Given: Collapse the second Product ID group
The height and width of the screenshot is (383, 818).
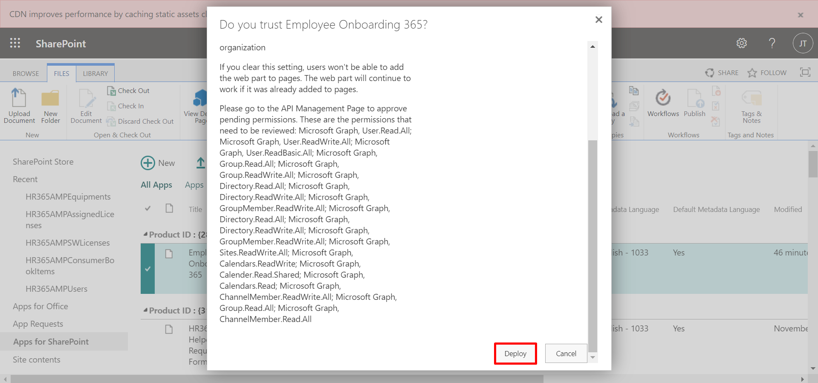Looking at the screenshot, I should pos(145,310).
